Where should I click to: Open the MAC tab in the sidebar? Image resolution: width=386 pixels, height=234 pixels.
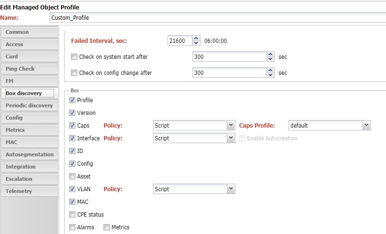pos(29,142)
